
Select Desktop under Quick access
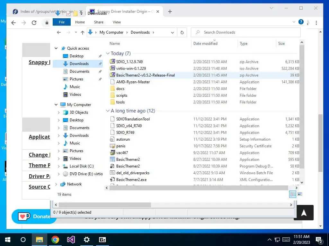coord(76,56)
